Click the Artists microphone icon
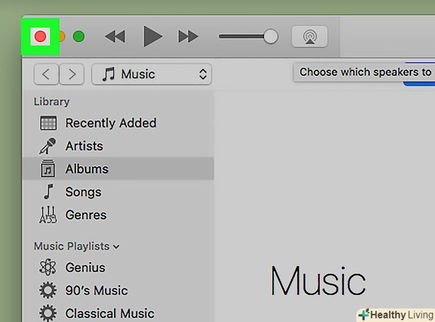 coord(47,146)
